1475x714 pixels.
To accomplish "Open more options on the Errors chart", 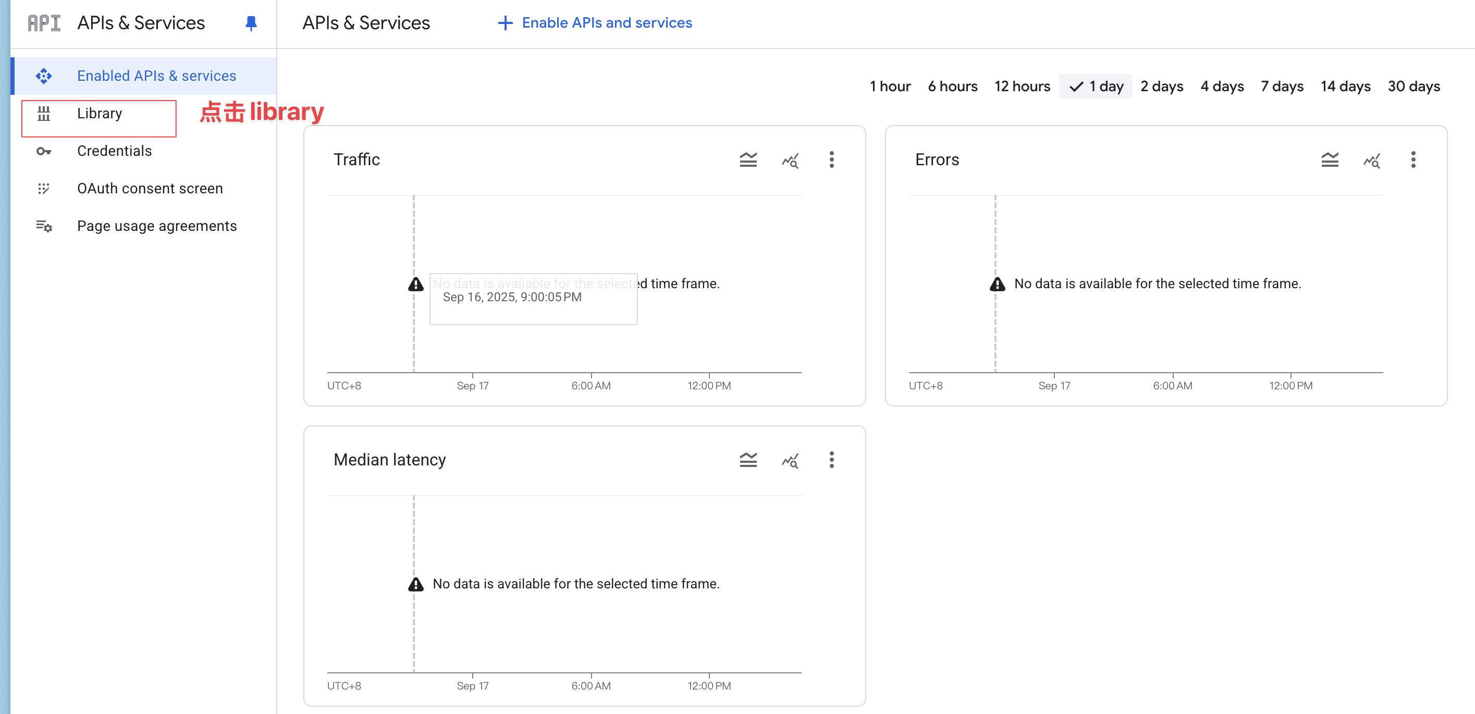I will [1413, 160].
